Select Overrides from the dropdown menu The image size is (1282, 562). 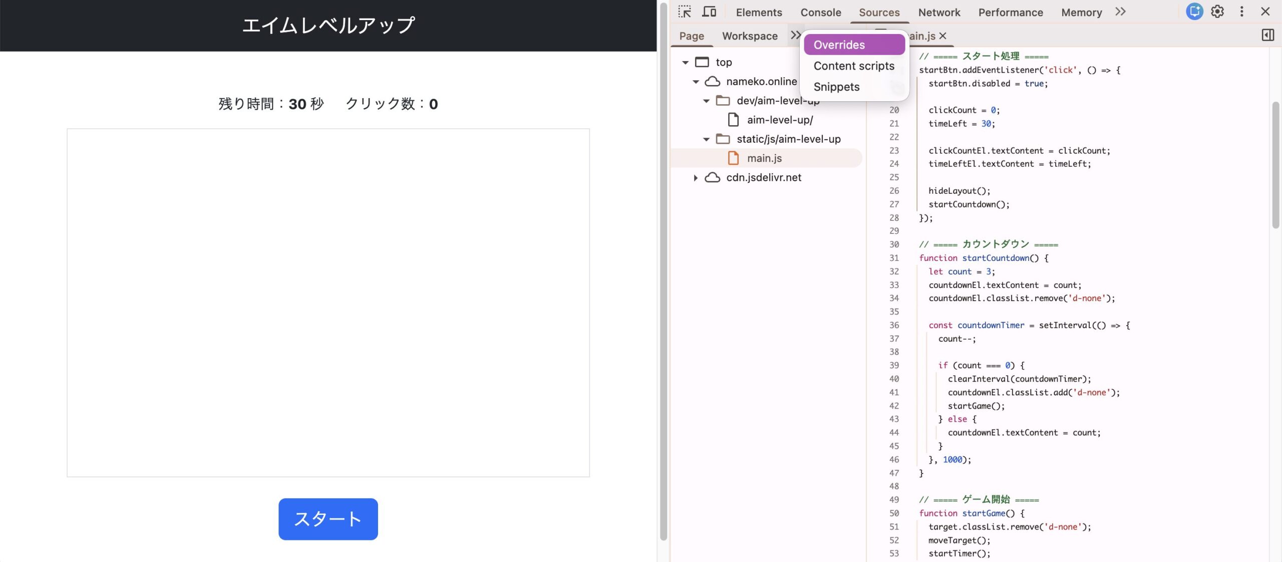tap(854, 45)
